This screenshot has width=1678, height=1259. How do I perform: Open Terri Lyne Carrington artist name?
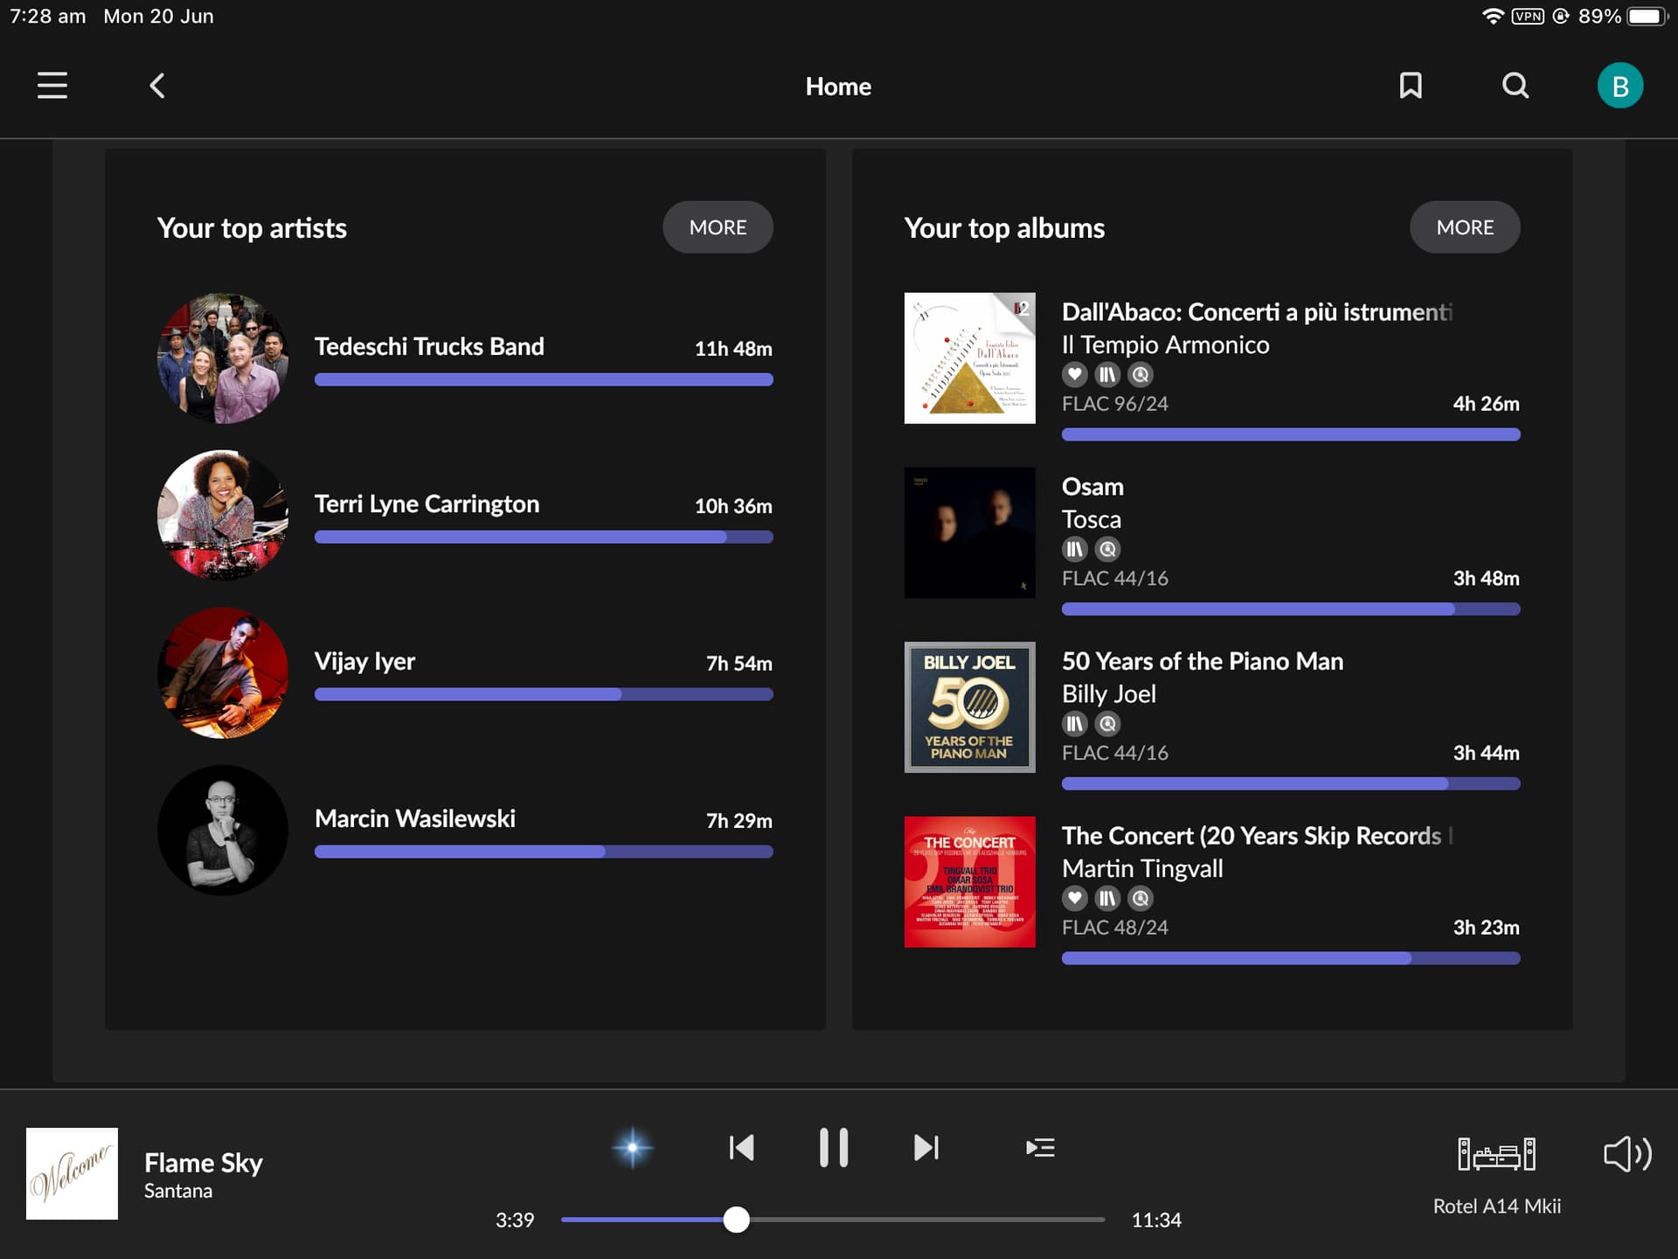click(x=427, y=504)
